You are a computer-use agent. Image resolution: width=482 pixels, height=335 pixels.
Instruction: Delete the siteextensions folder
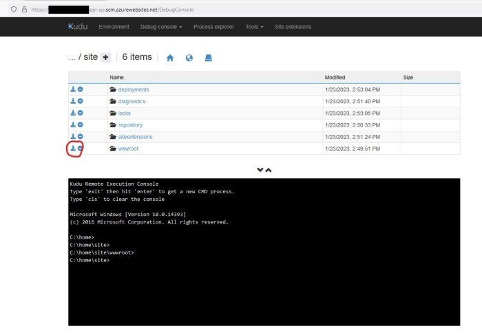81,136
